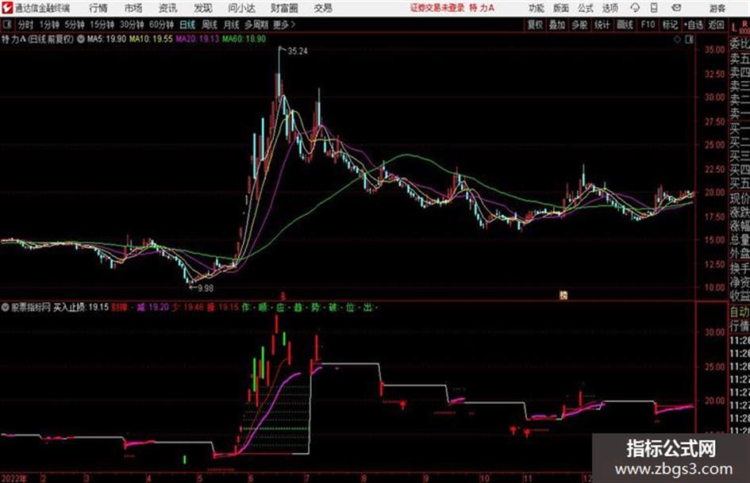
Task: Switch to 5分钟 period
Action: point(75,25)
